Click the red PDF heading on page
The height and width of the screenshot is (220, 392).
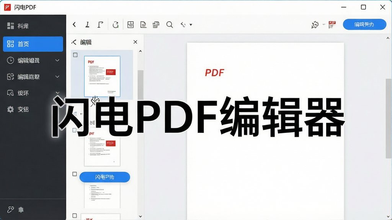pos(214,73)
